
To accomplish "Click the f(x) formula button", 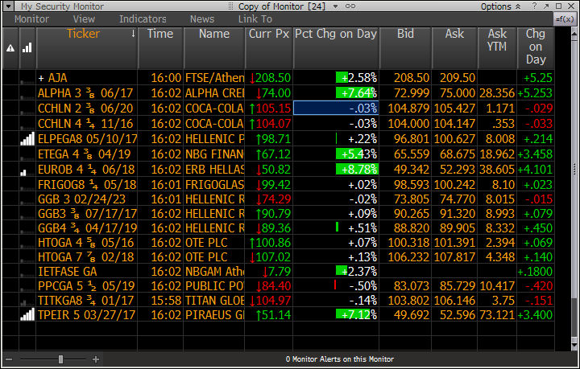I will pos(565,18).
